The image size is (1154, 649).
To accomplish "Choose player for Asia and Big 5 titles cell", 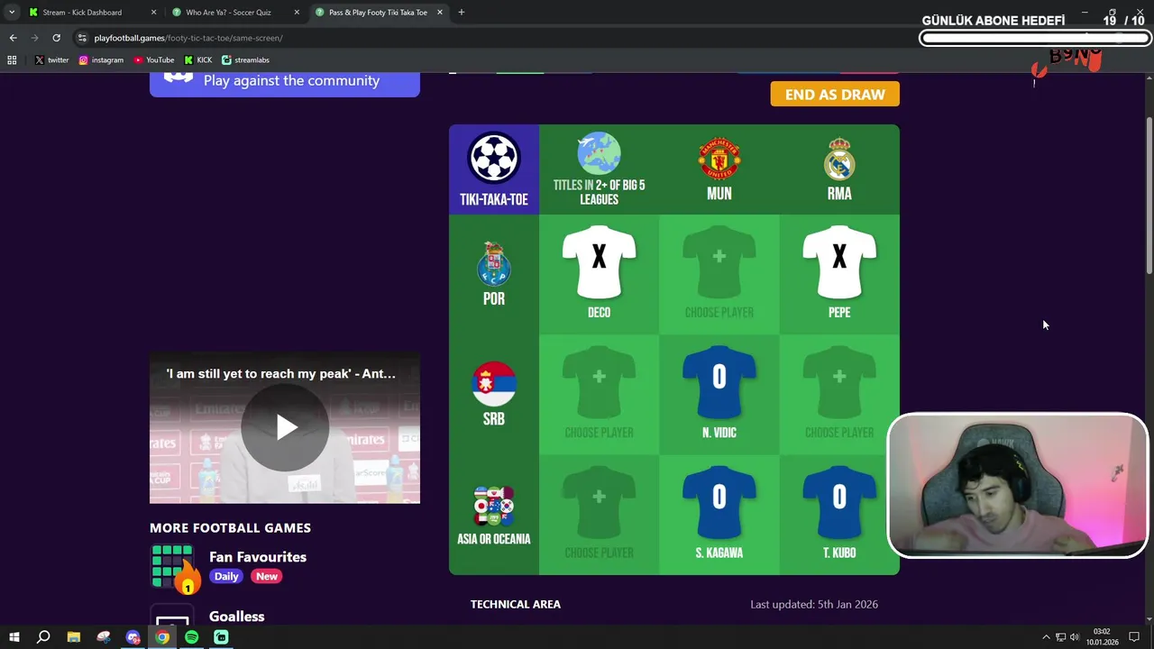I will tap(599, 515).
